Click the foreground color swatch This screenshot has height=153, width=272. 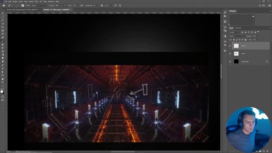coord(2,91)
